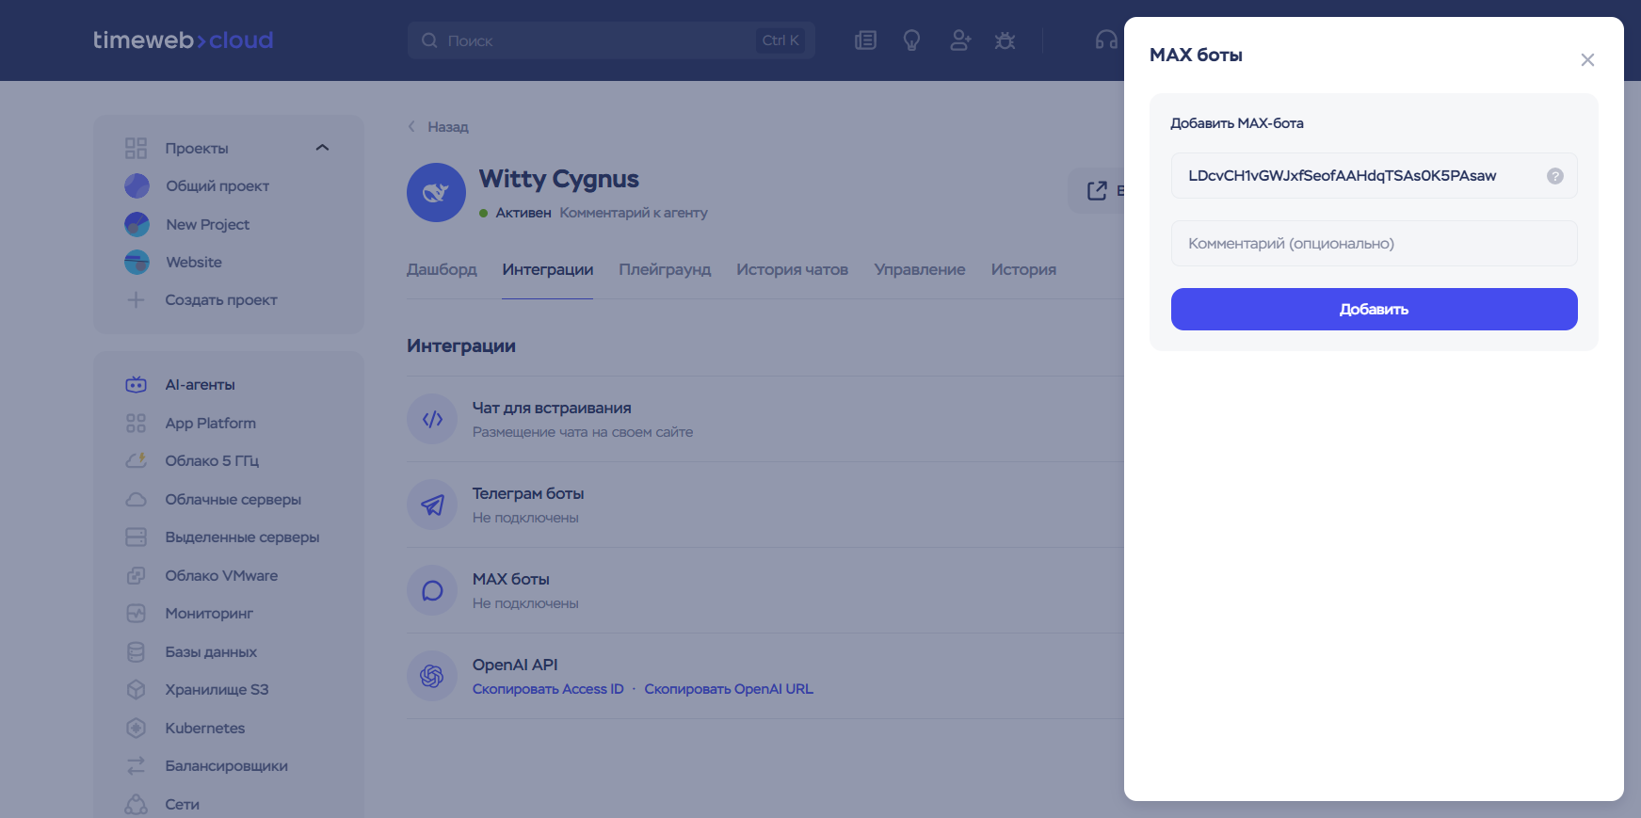The image size is (1641, 818).
Task: Click the Хранилище S3 cube icon
Action: pyautogui.click(x=137, y=690)
